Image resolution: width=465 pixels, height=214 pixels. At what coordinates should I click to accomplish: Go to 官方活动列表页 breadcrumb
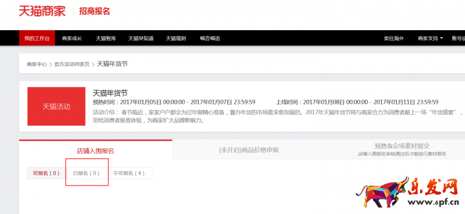click(71, 64)
